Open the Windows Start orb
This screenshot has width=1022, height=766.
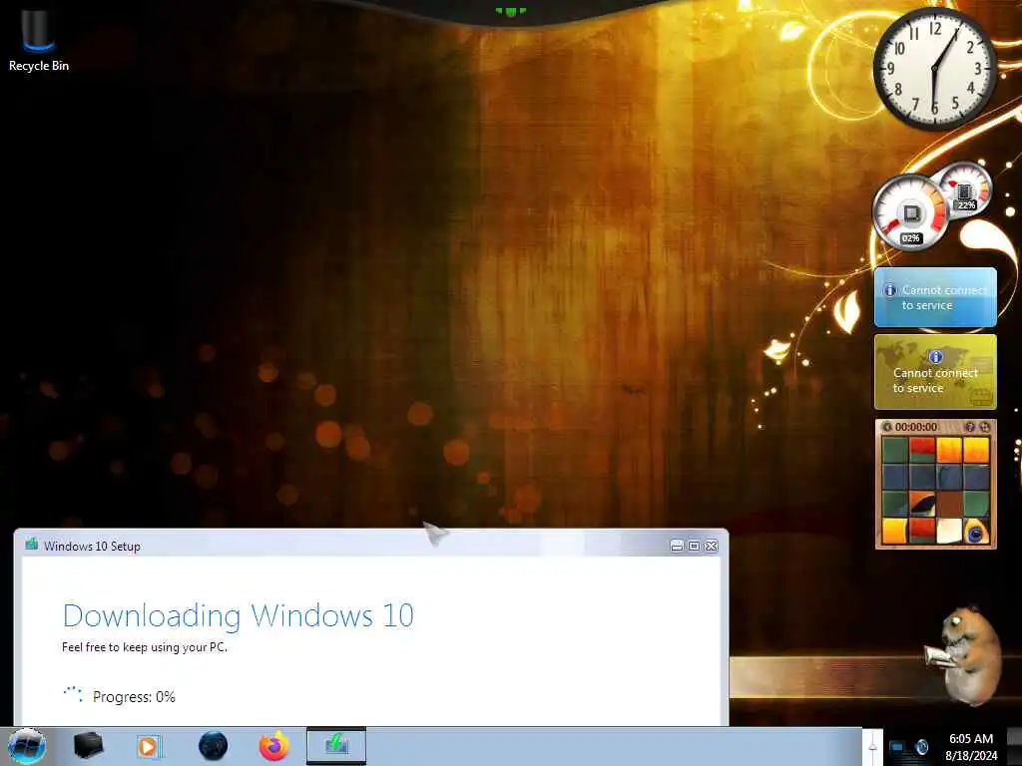coord(26,746)
